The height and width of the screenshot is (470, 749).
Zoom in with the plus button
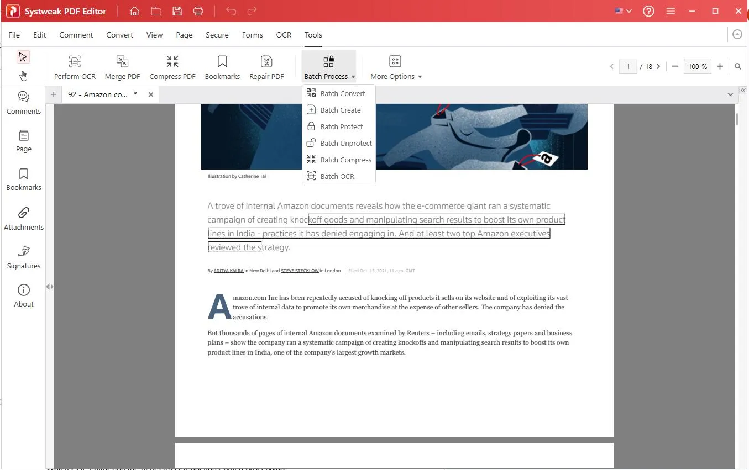coord(720,66)
